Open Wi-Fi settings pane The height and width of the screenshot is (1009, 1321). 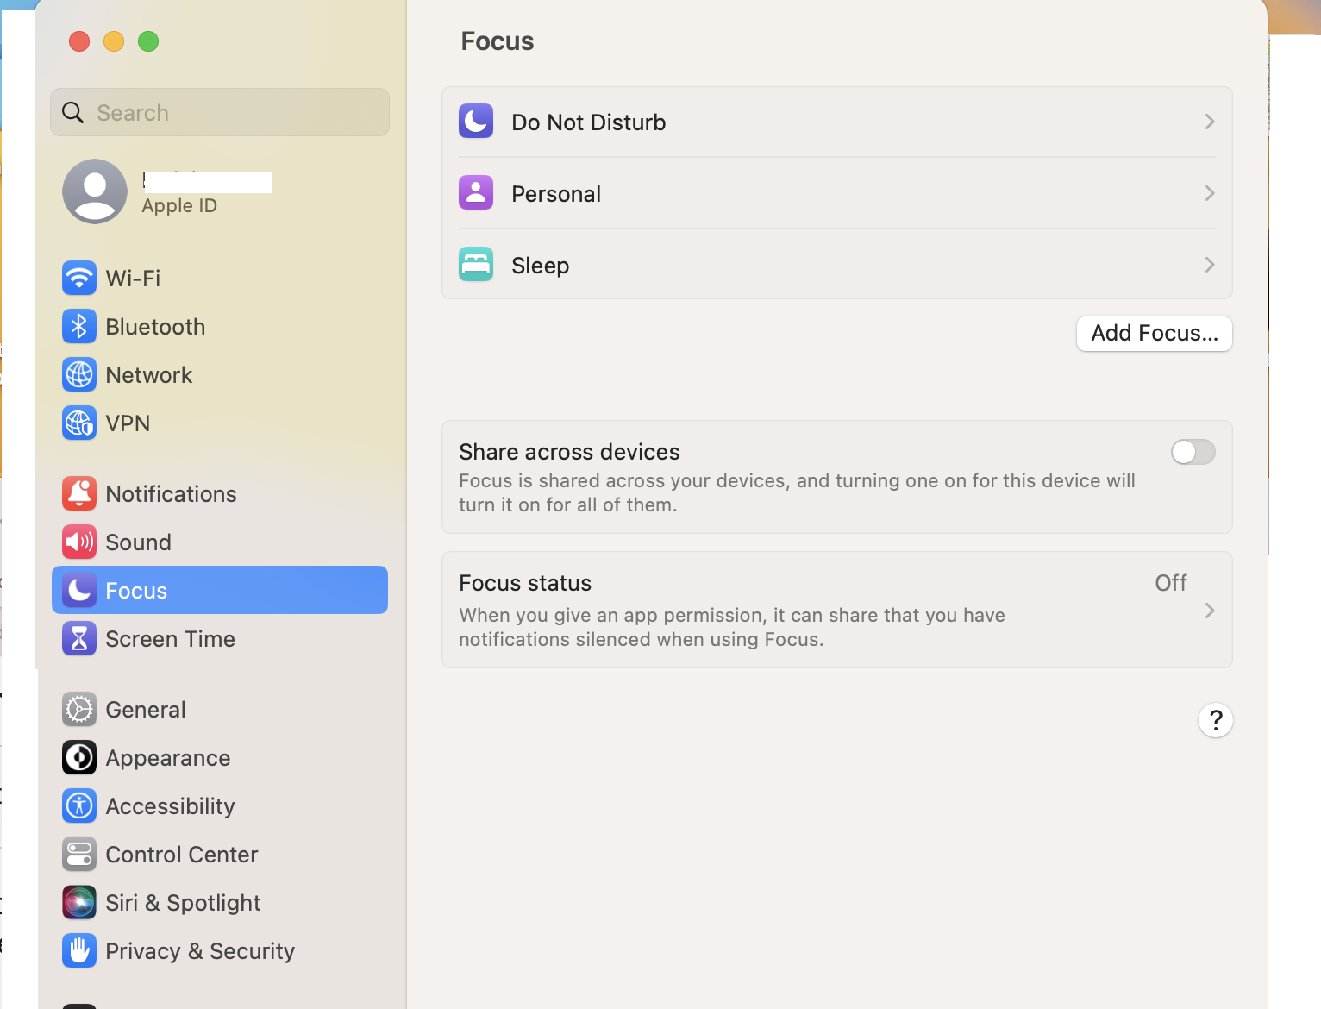[x=220, y=278]
